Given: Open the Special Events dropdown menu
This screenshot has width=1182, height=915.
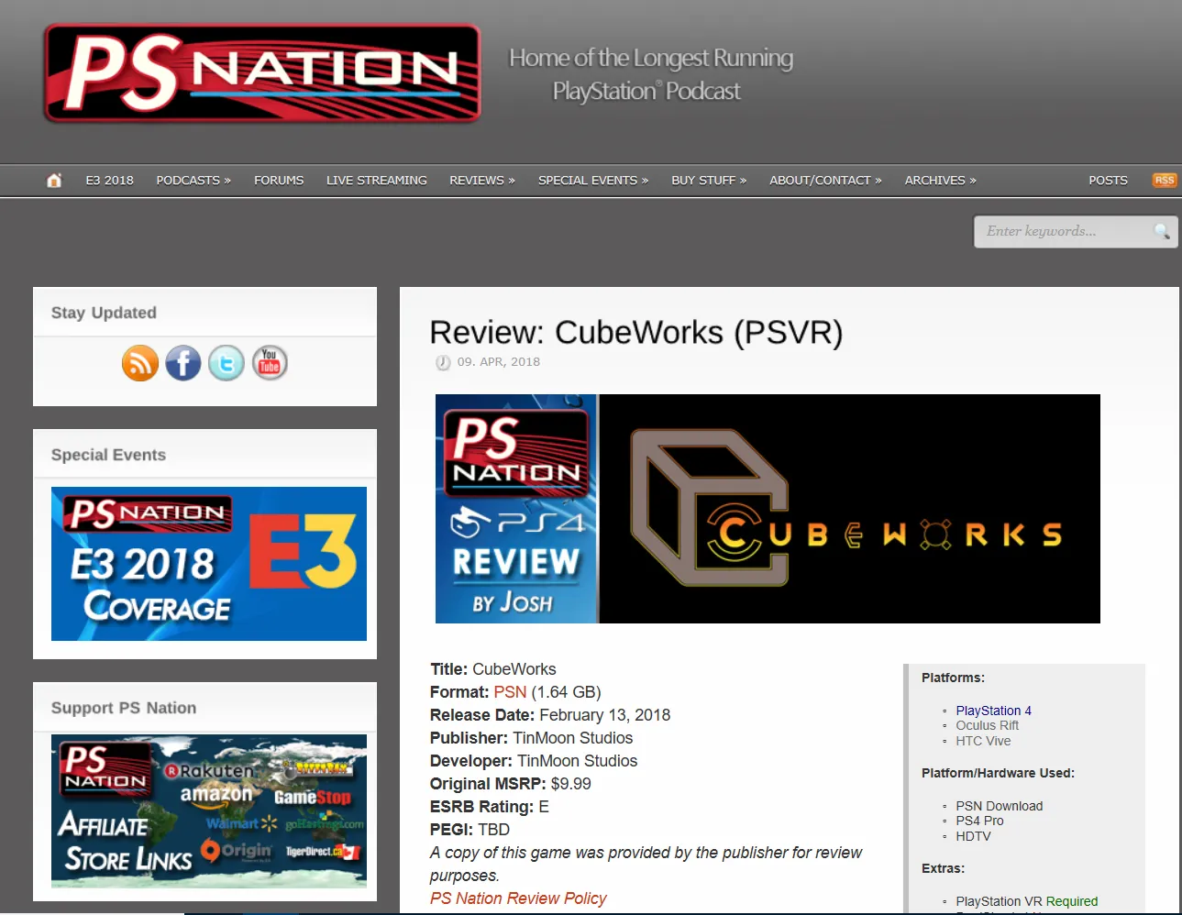Looking at the screenshot, I should click(x=592, y=181).
